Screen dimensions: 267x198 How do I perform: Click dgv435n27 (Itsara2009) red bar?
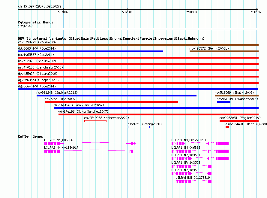(138, 77)
